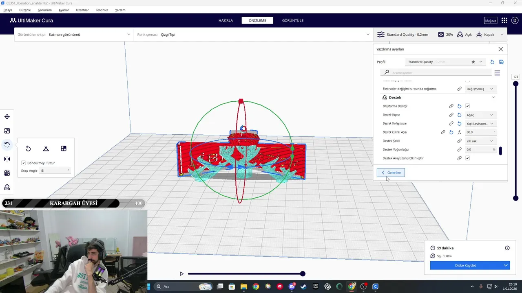
Task: Open the Destek Yapısı Ağaç dropdown
Action: (481, 115)
